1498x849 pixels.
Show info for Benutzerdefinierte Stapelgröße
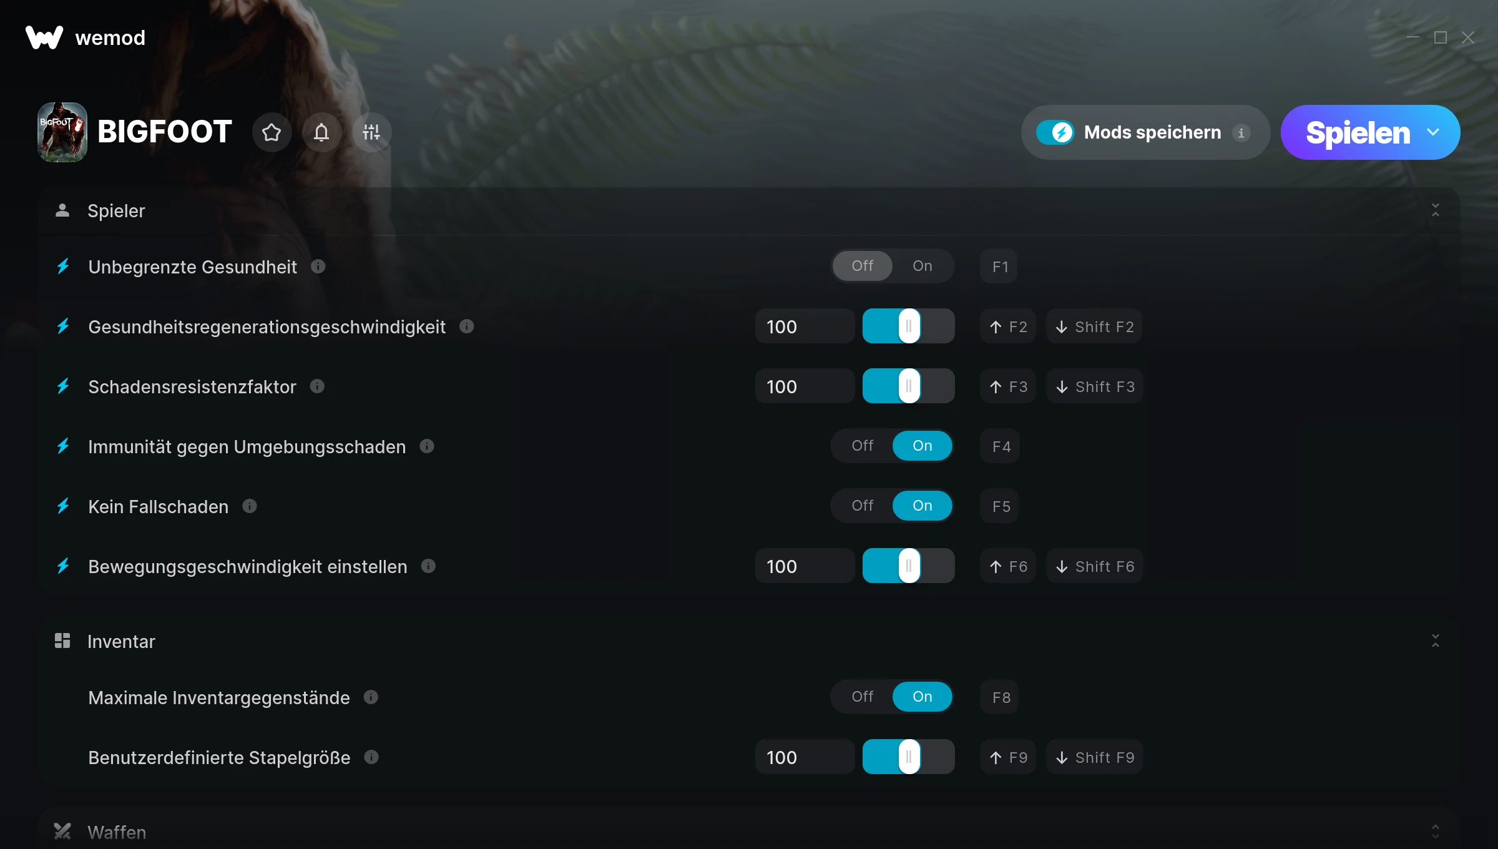click(371, 757)
